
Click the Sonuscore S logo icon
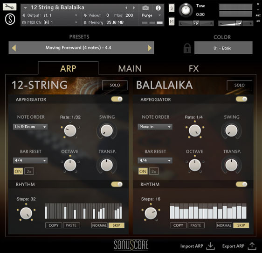[10, 19]
